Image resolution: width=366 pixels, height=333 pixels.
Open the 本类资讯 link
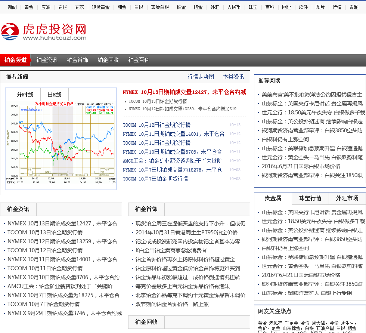pyautogui.click(x=233, y=77)
